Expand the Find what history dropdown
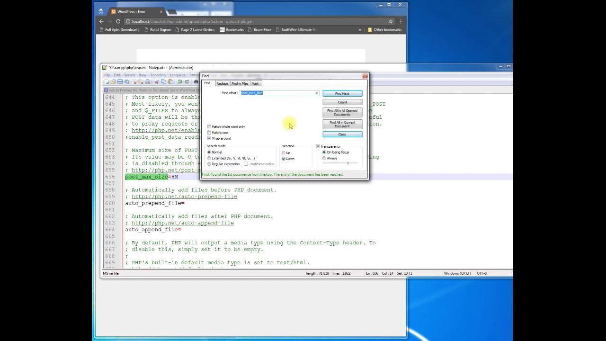Screen dimensions: 606x341 [x=317, y=93]
